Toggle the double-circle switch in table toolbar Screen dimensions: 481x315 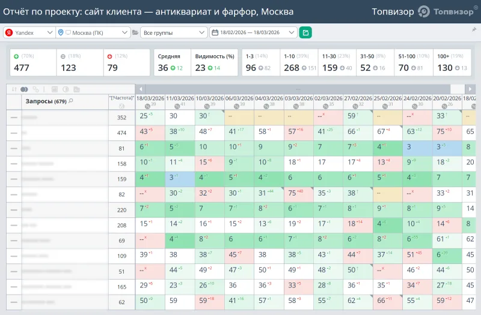[24, 89]
